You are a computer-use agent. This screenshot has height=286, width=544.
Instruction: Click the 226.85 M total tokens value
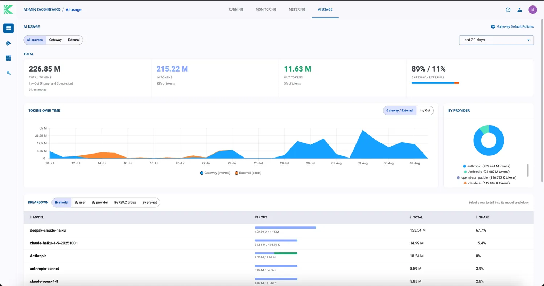point(45,69)
